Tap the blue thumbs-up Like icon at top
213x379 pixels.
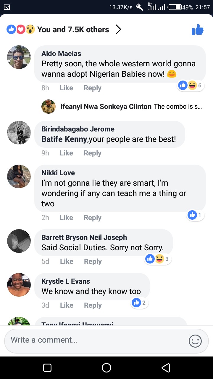tap(198, 30)
